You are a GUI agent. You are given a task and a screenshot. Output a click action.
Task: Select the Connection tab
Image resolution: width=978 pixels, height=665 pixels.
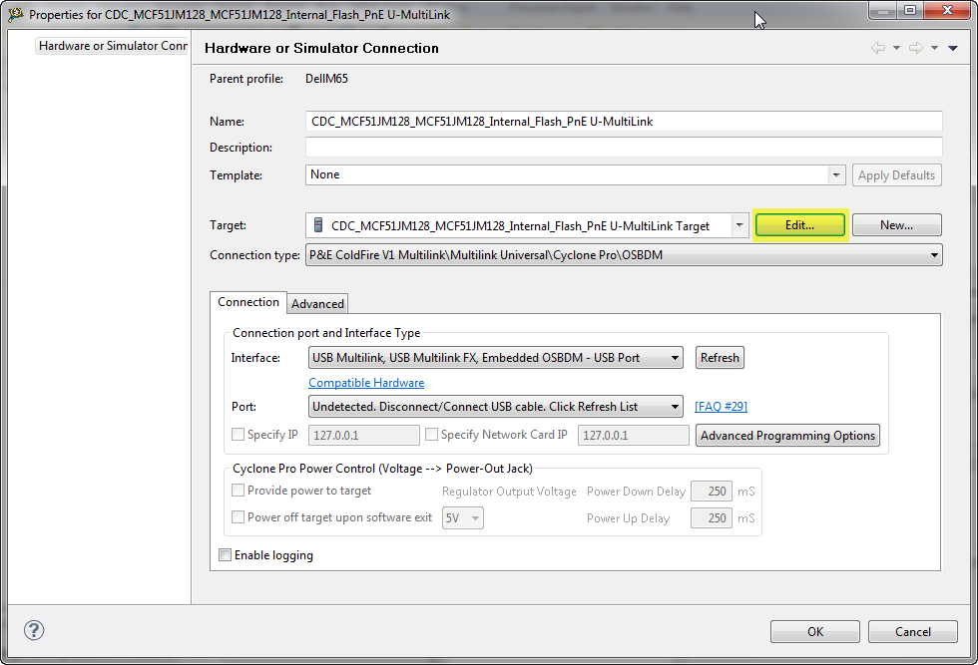(x=248, y=302)
